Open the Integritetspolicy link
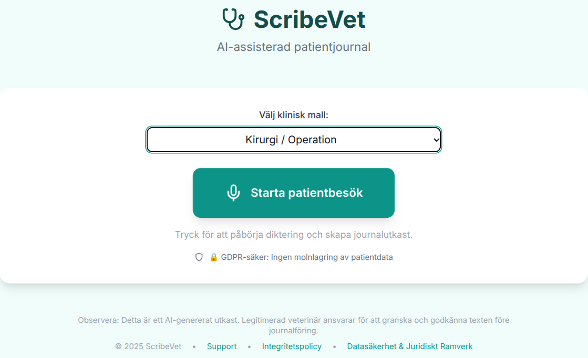 coord(292,346)
